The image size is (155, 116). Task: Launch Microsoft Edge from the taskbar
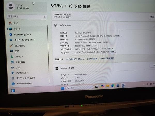(x=113, y=86)
